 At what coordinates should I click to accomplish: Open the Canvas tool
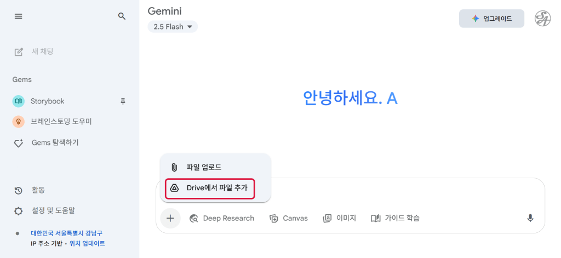coord(289,218)
